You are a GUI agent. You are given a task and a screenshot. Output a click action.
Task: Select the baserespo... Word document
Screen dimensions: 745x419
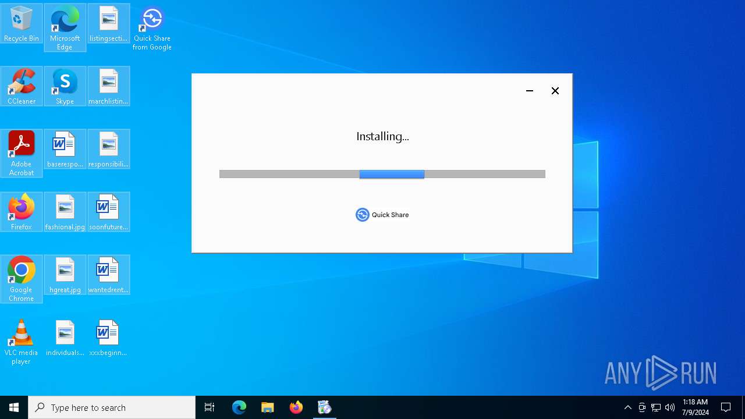pos(65,149)
